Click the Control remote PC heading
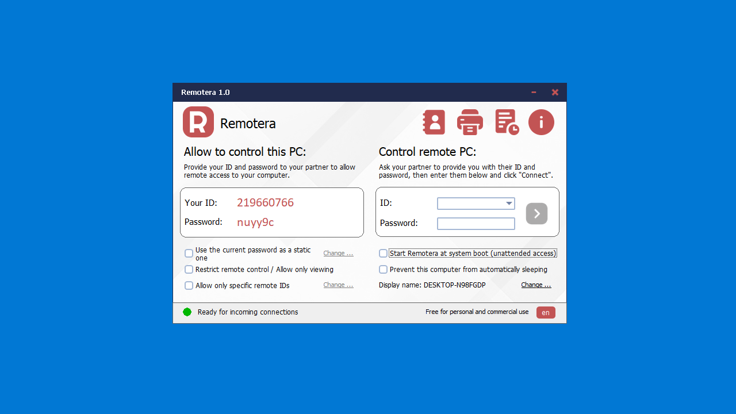736x414 pixels. [427, 152]
